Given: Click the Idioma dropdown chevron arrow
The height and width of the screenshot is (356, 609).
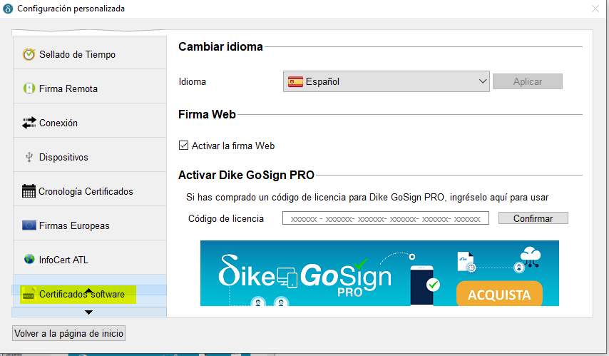Looking at the screenshot, I should [482, 81].
